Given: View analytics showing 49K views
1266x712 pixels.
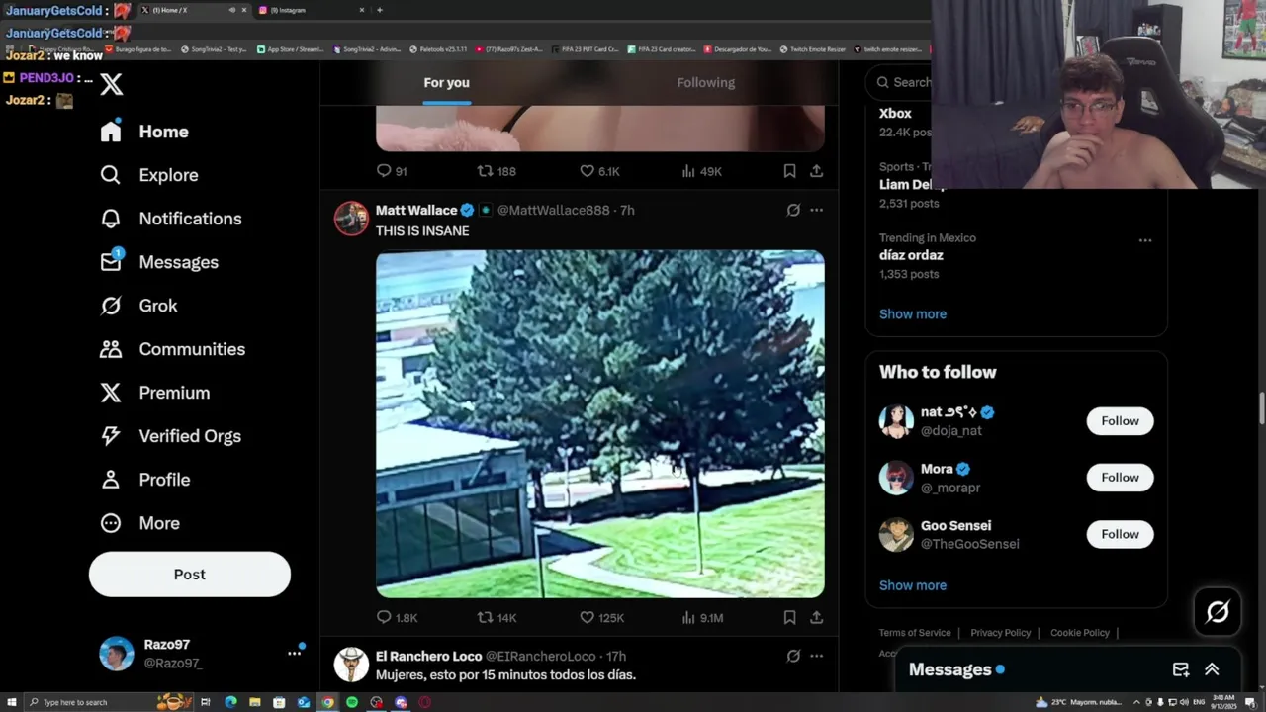Looking at the screenshot, I should [x=701, y=171].
